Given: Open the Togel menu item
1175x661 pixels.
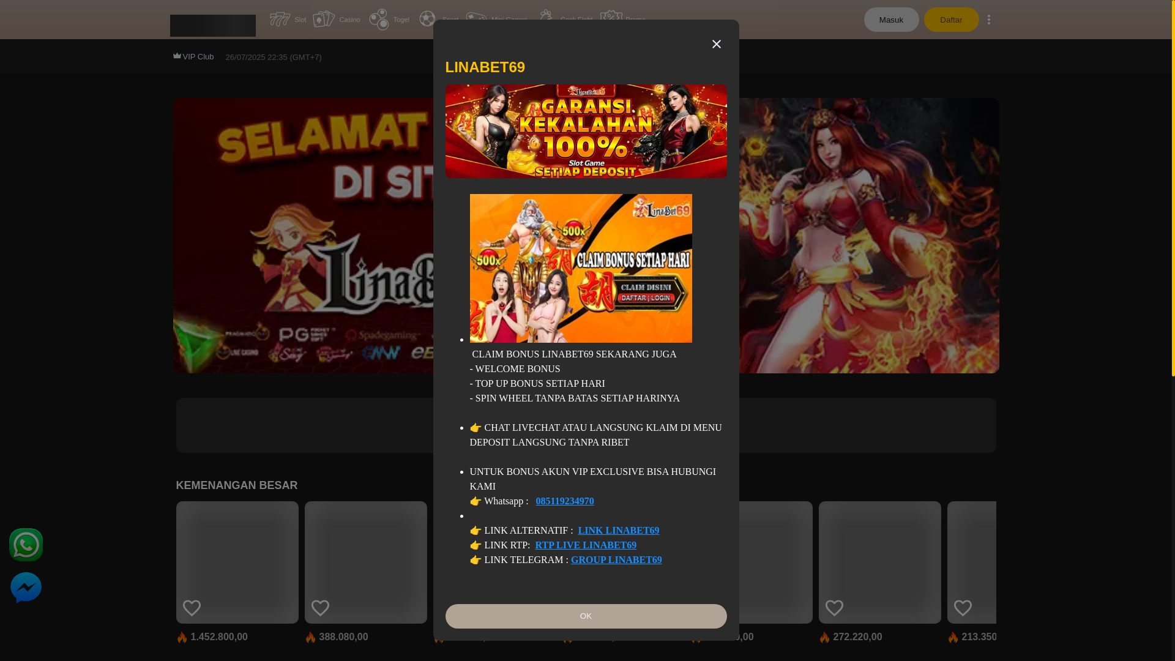Looking at the screenshot, I should (389, 20).
